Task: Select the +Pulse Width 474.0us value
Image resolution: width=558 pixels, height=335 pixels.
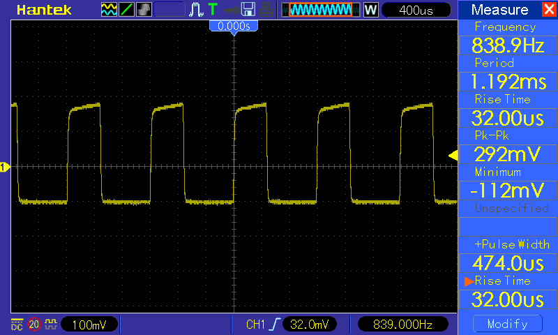Action: click(x=508, y=263)
